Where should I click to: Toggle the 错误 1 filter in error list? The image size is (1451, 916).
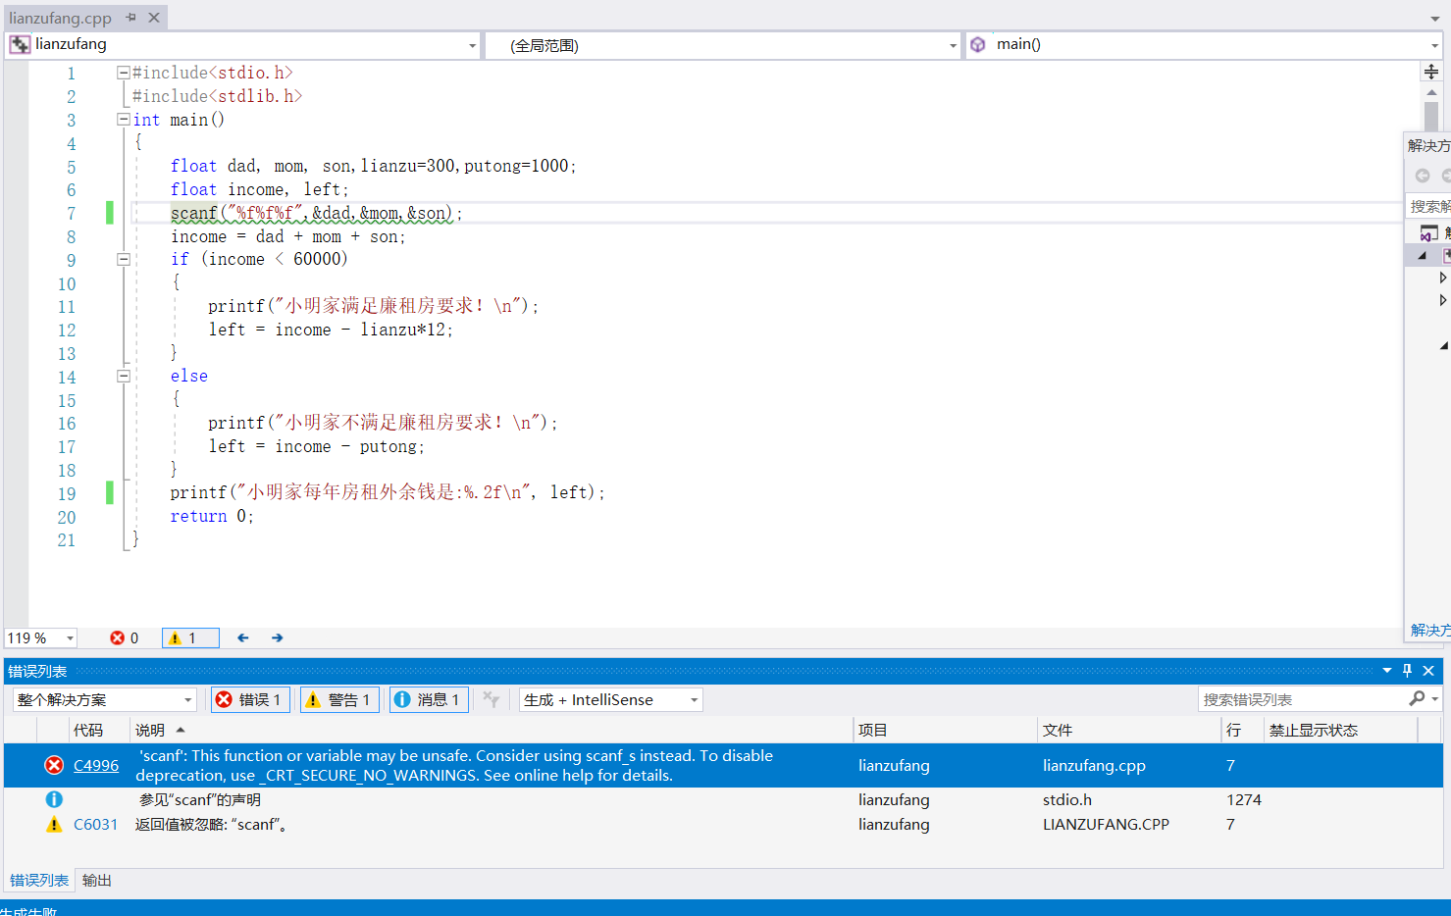point(250,699)
